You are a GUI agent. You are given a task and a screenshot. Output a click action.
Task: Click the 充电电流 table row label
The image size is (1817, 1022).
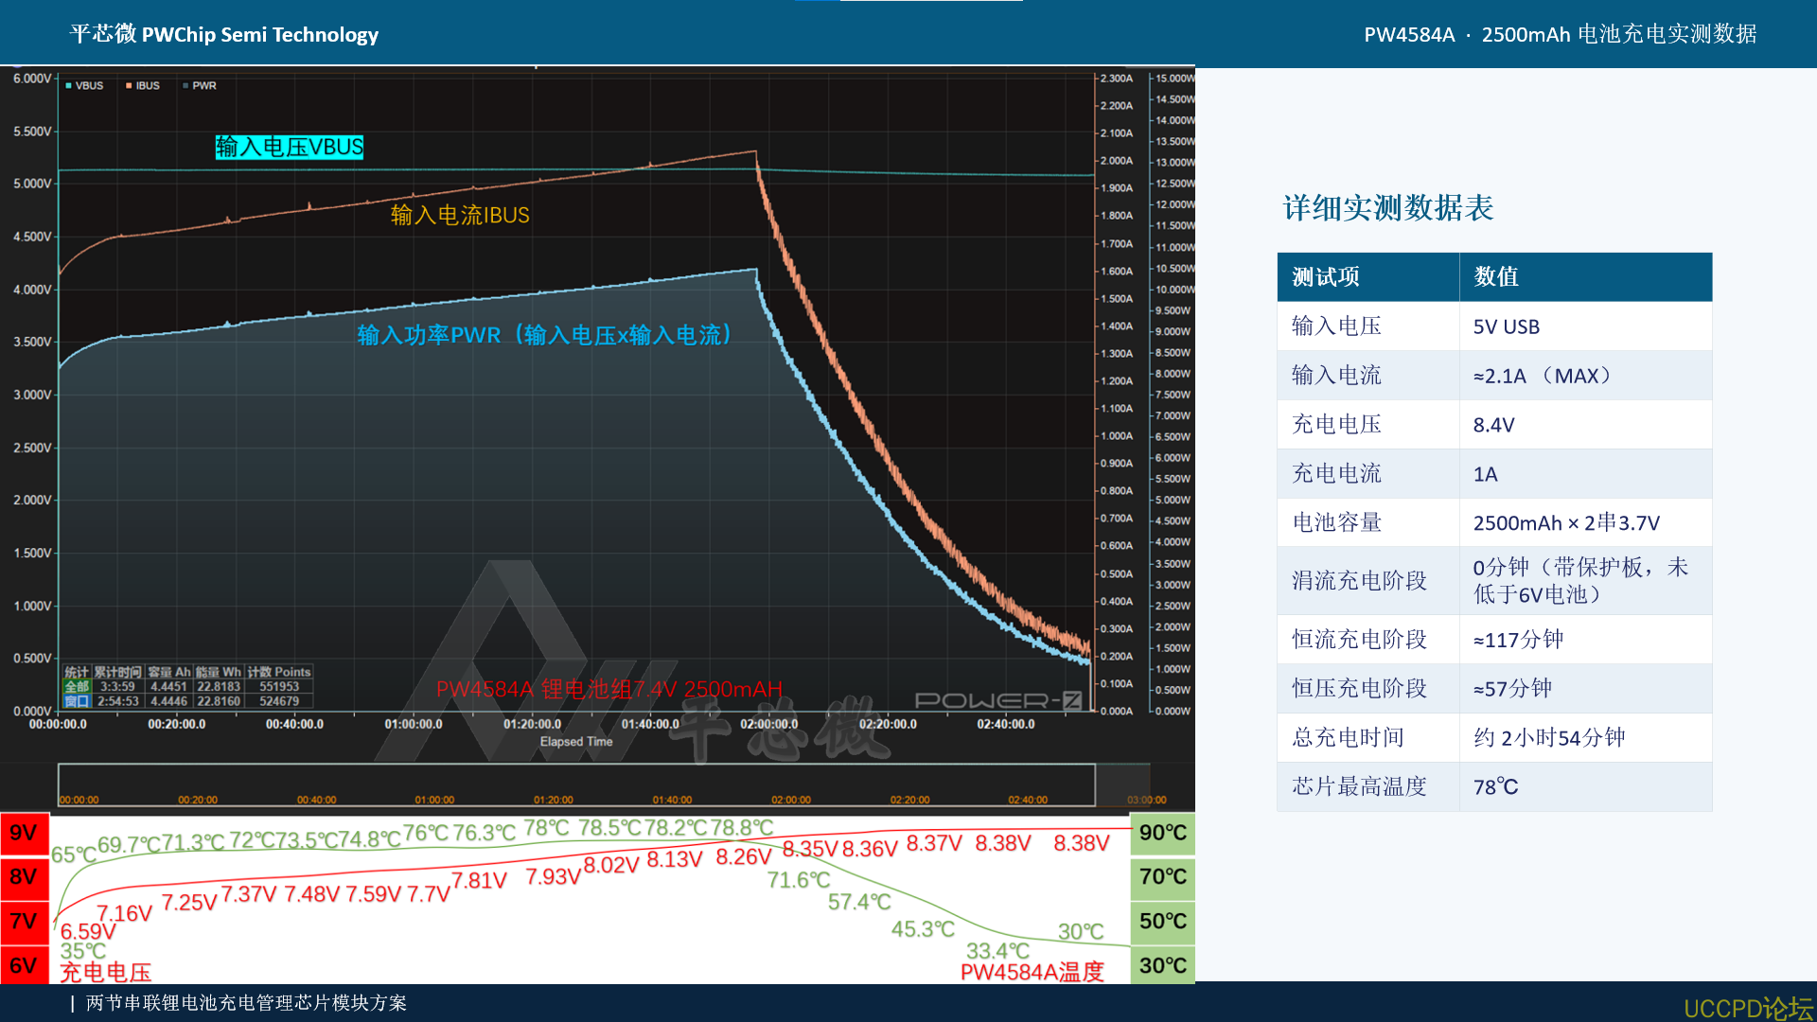click(x=1336, y=474)
